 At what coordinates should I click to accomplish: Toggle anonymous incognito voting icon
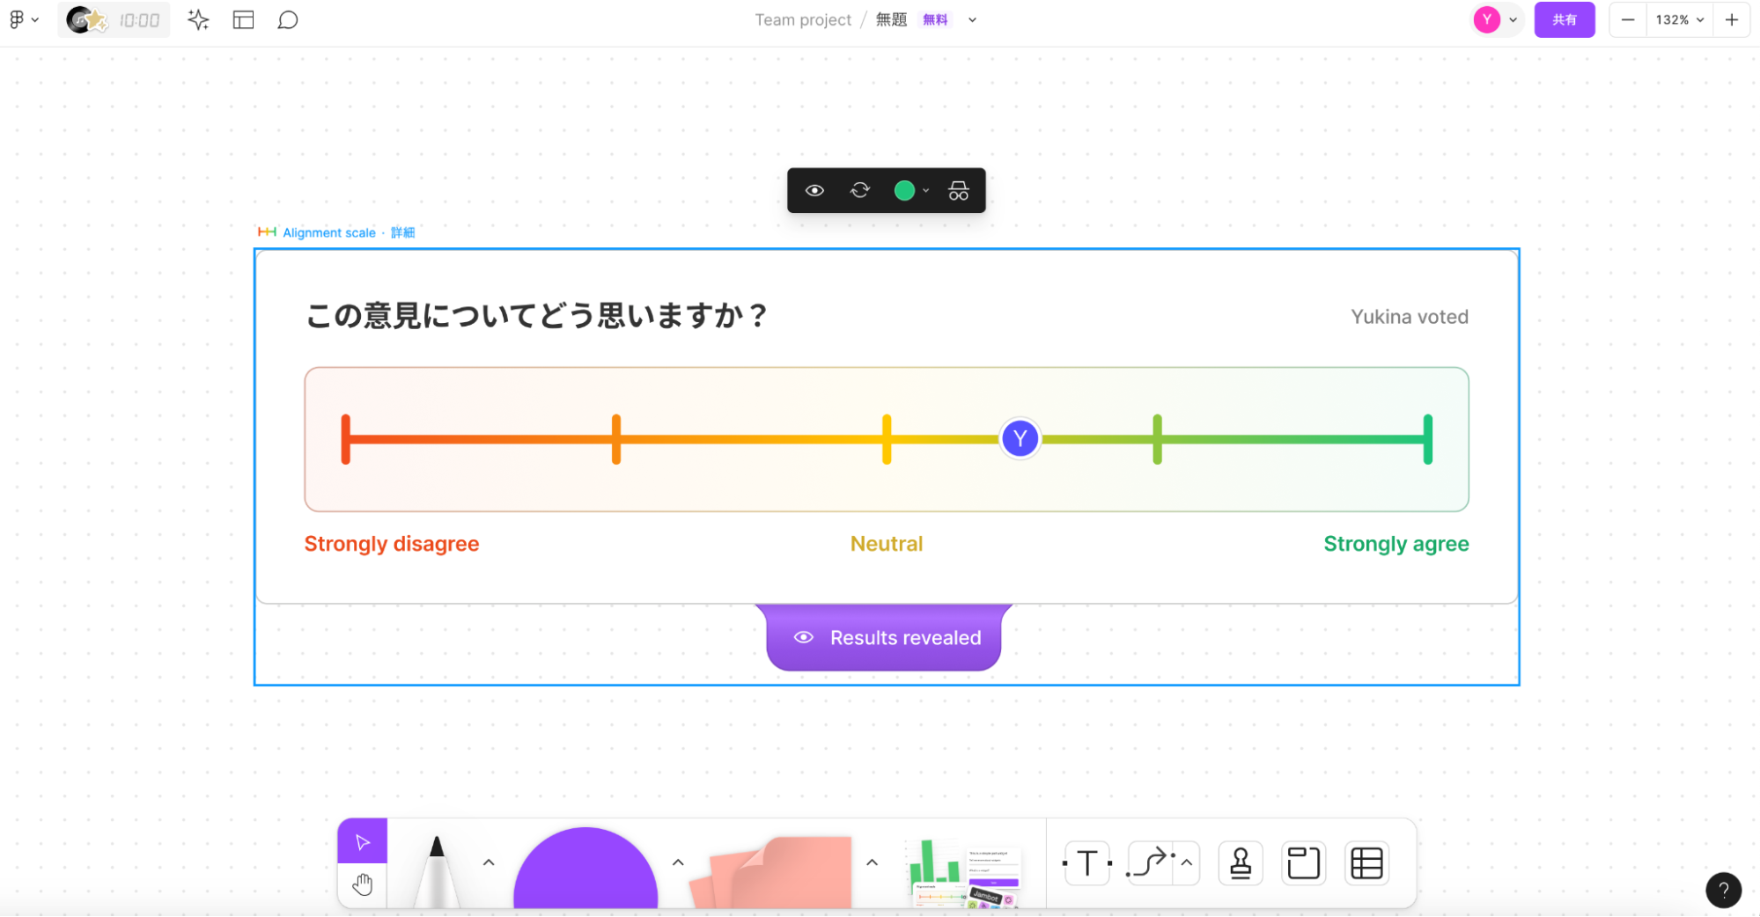[x=959, y=190]
